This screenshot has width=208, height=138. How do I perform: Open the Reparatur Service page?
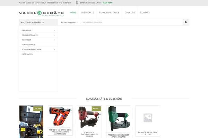[x=109, y=12]
